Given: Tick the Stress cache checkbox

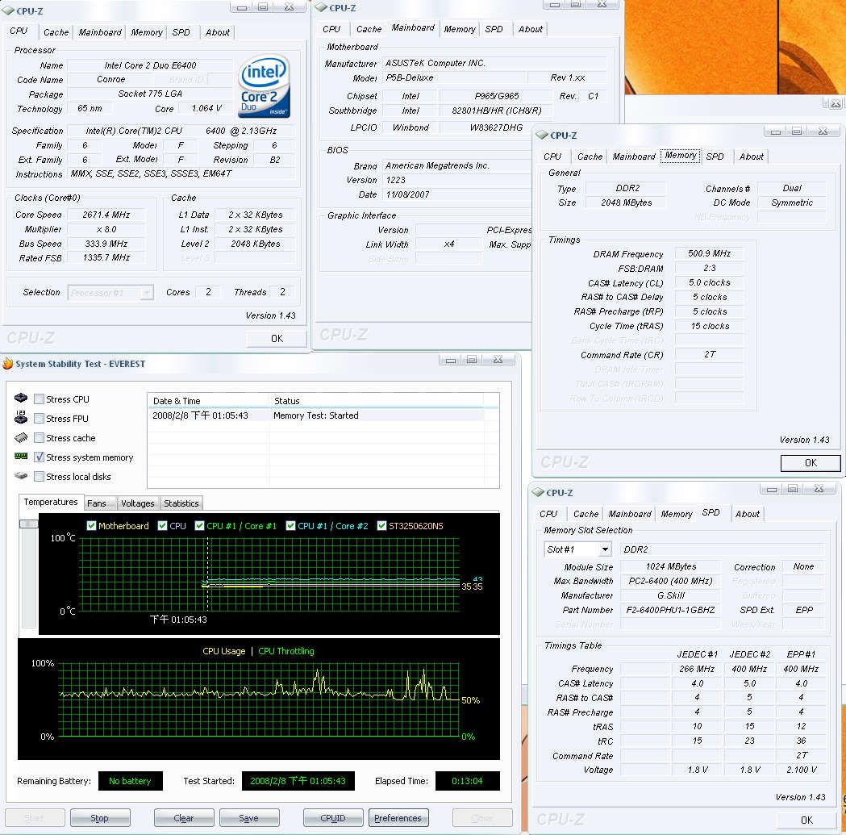Looking at the screenshot, I should point(39,438).
